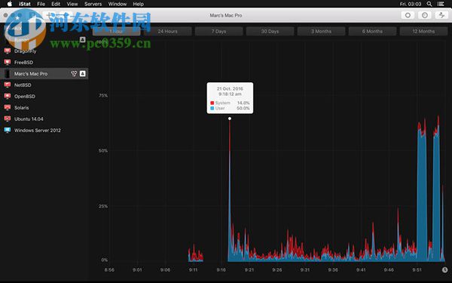Viewport: 452px width, 283px height.
Task: Switch to the 12 Months range
Action: pyautogui.click(x=423, y=31)
